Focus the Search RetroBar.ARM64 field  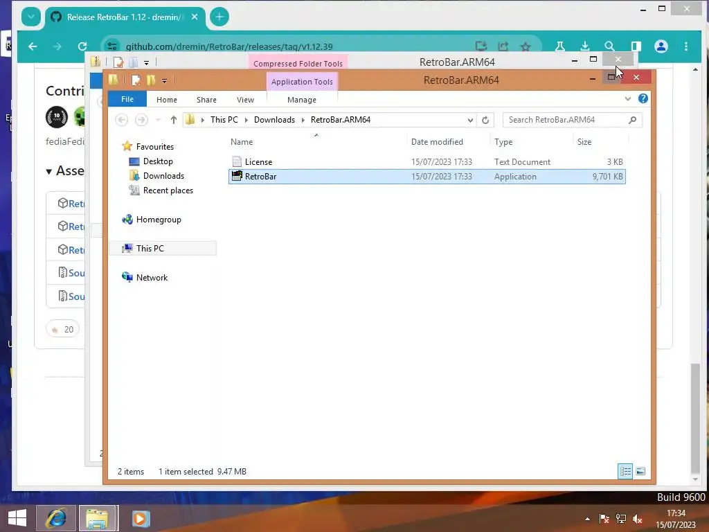[572, 120]
